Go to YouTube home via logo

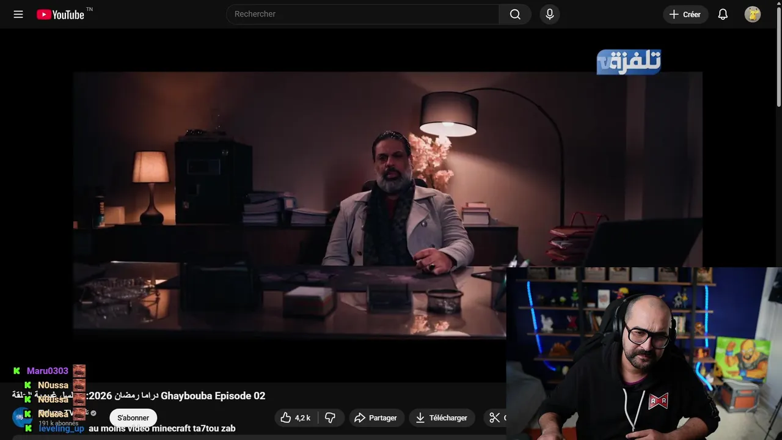pos(60,14)
